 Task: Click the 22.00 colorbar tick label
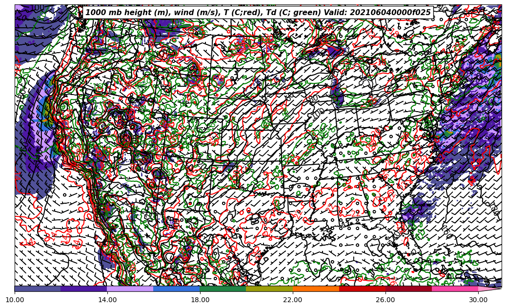[x=293, y=300]
